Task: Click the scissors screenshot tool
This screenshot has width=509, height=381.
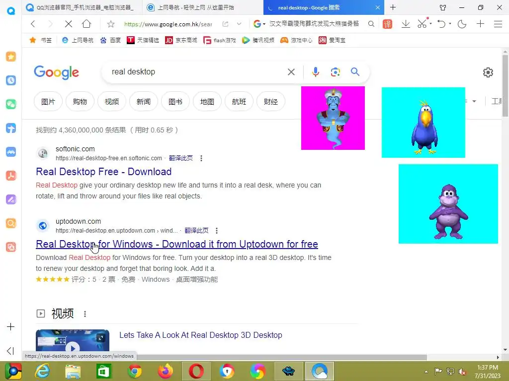Action: (x=422, y=24)
